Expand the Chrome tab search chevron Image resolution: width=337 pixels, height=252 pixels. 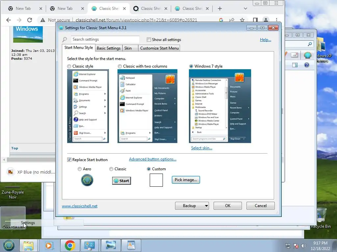(x=246, y=9)
